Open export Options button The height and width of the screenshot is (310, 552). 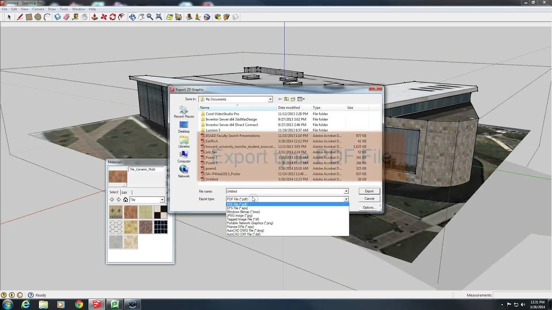[x=368, y=208]
